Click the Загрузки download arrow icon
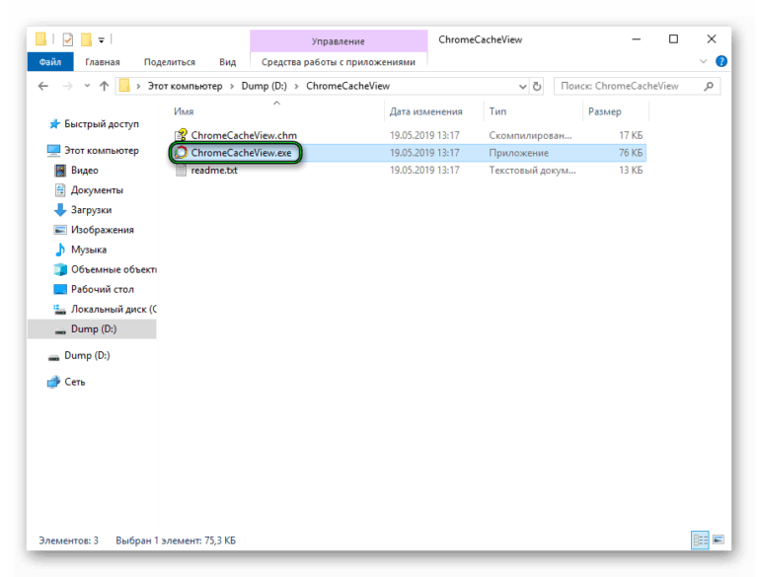Viewport: 758px width, 577px height. tap(60, 210)
